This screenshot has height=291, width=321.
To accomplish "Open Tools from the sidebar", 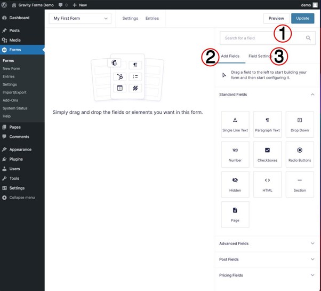I will (x=22, y=178).
